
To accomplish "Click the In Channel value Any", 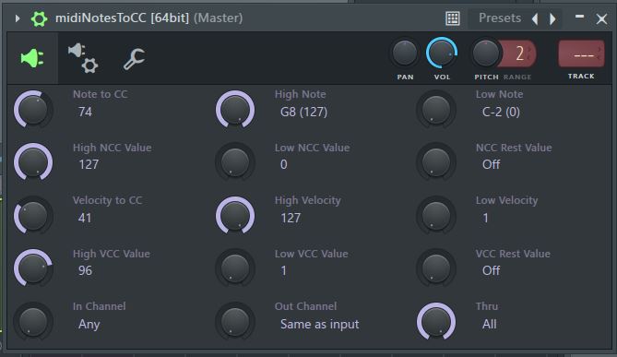I will [x=89, y=325].
